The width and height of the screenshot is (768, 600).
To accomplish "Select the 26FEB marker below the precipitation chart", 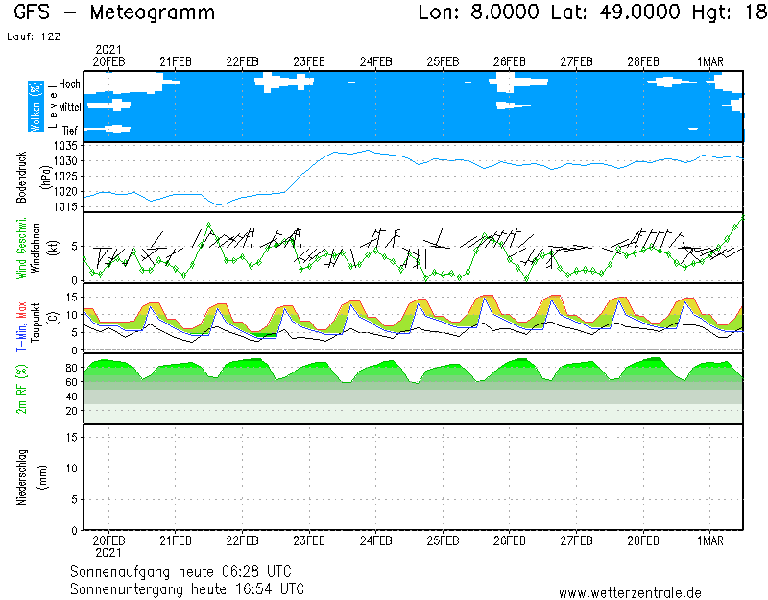I will pos(509,540).
